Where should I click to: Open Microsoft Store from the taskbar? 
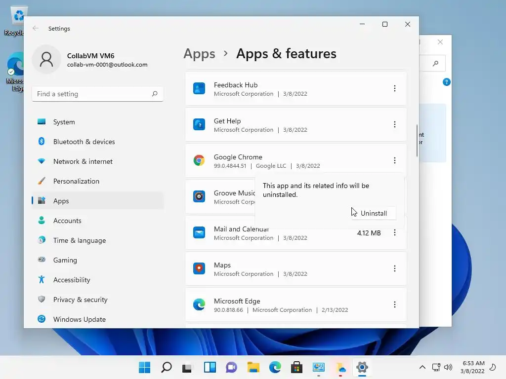tap(296, 367)
